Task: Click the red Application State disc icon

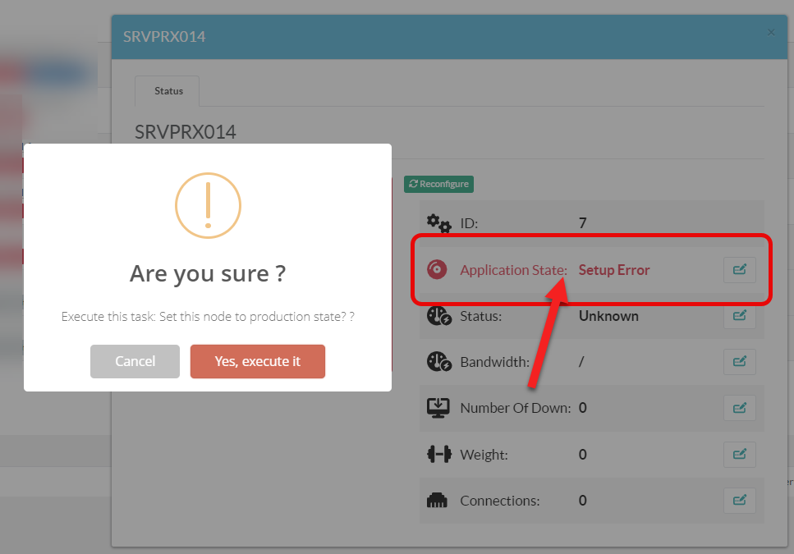Action: pos(438,269)
